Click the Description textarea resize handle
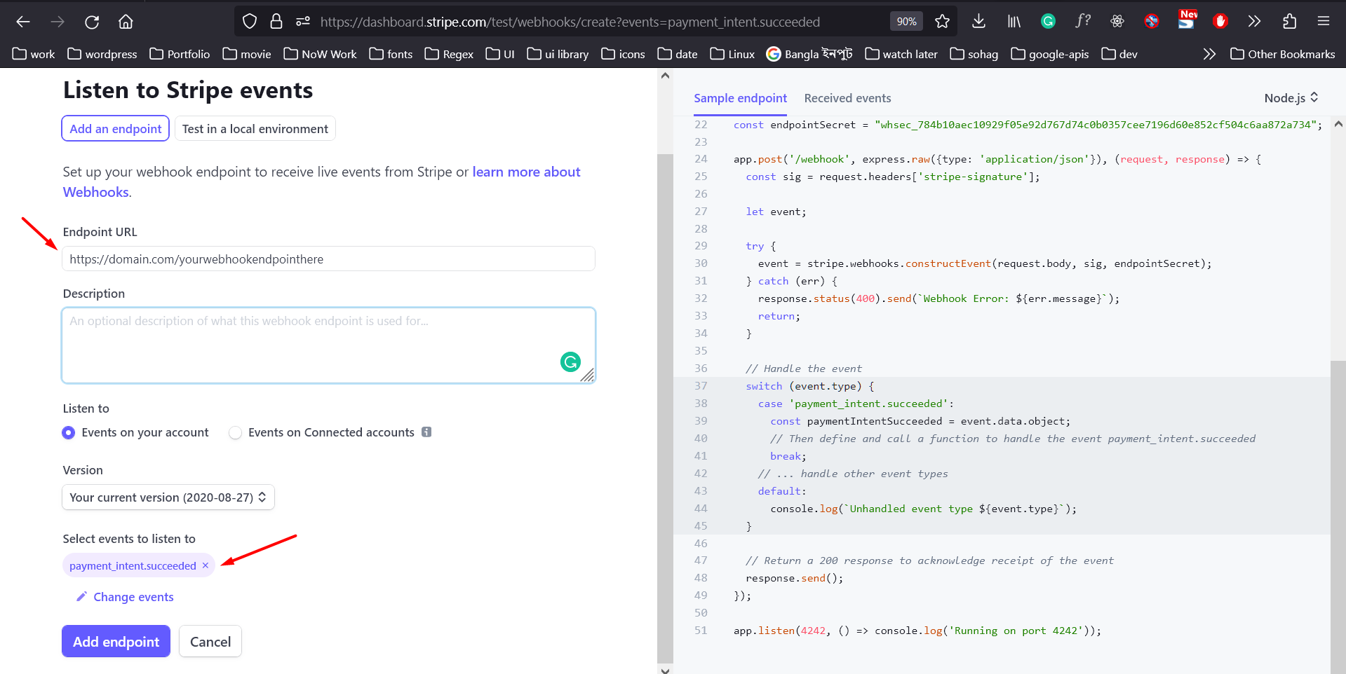This screenshot has height=674, width=1346. coord(587,375)
